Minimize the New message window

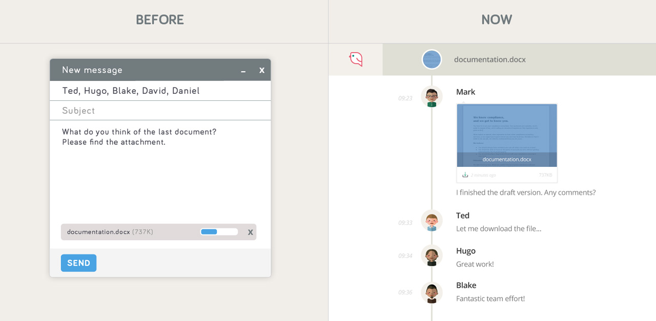(243, 71)
